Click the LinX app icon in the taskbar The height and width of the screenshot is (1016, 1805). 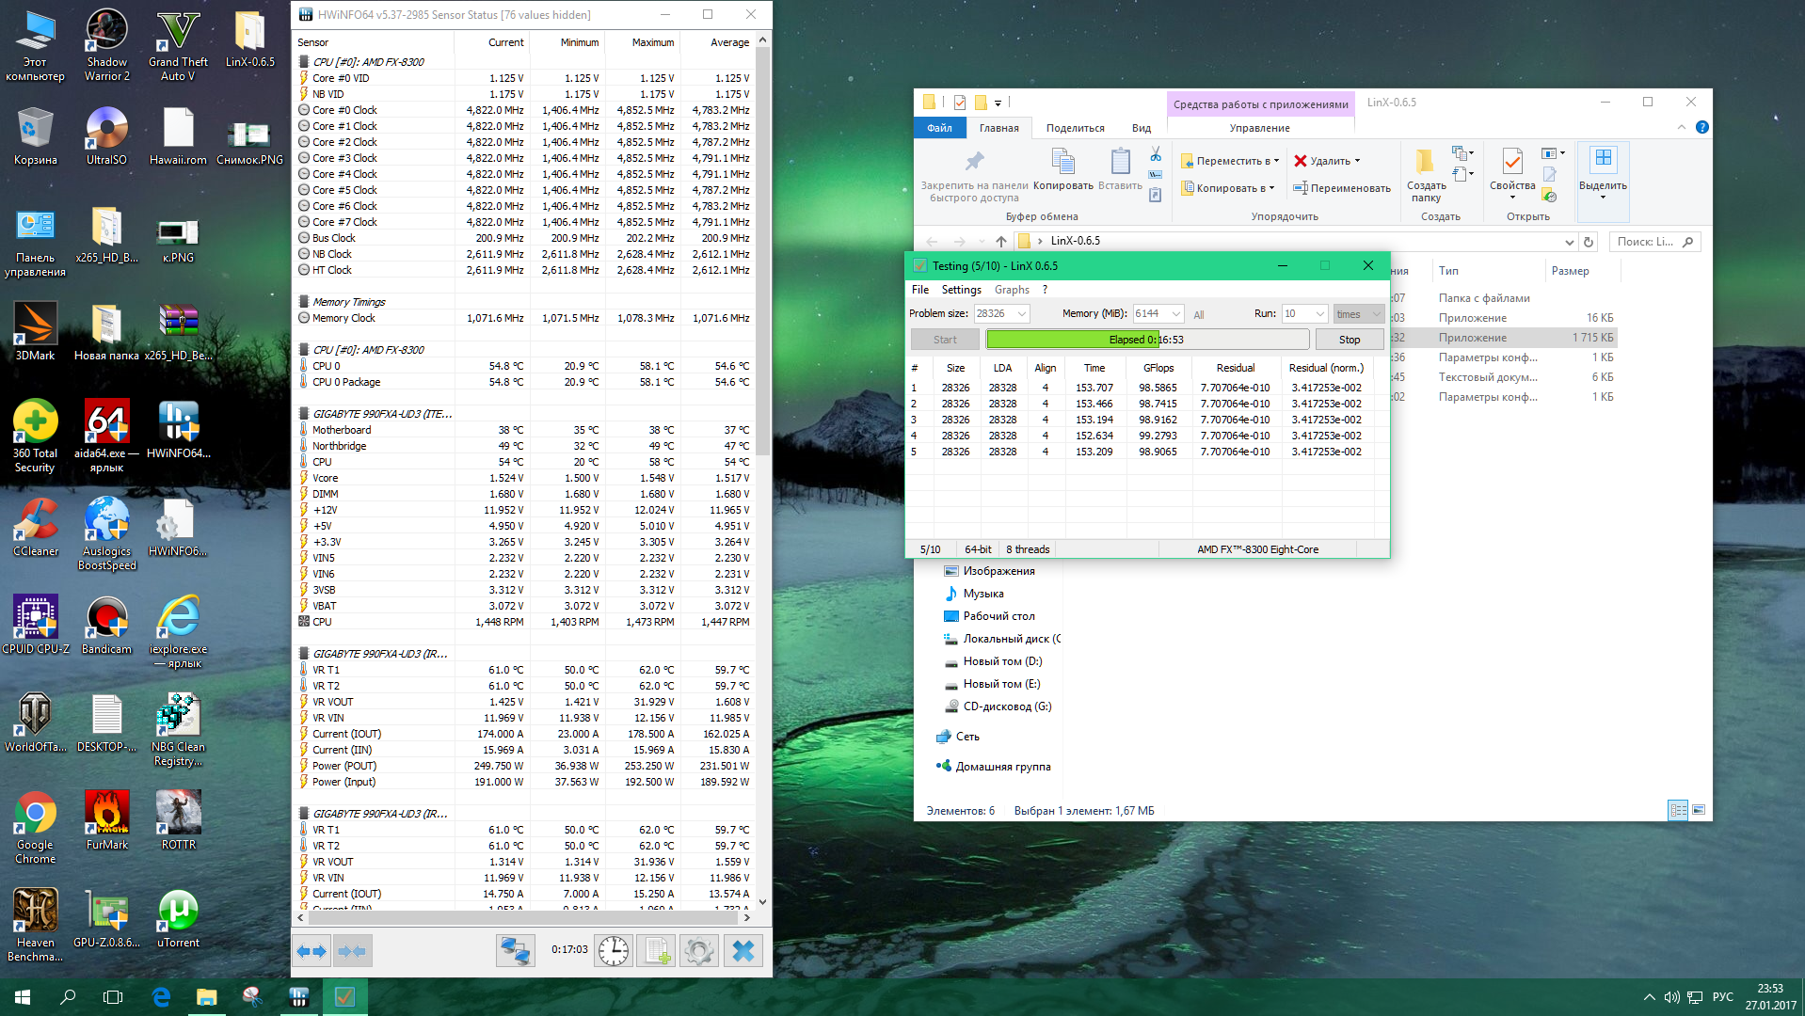tap(344, 997)
